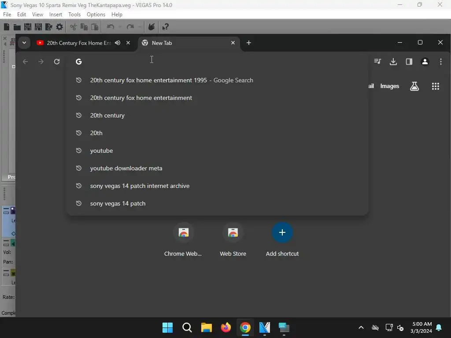Select the '20th' suggestion

[217, 133]
